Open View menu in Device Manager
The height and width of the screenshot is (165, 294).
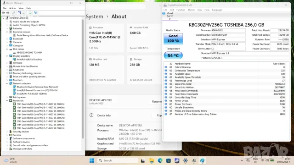(21, 8)
